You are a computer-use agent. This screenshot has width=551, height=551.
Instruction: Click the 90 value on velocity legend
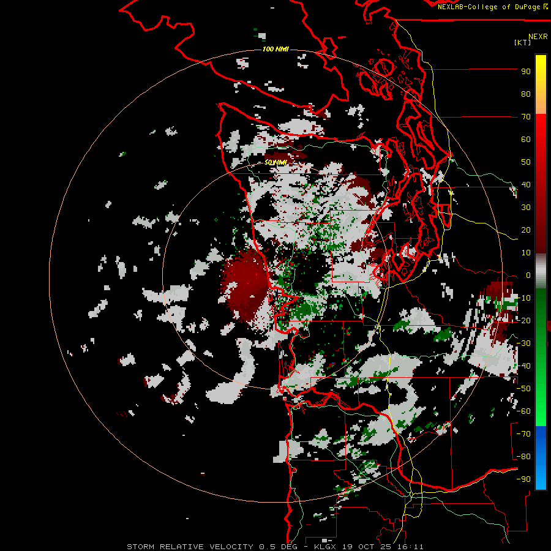pyautogui.click(x=526, y=72)
